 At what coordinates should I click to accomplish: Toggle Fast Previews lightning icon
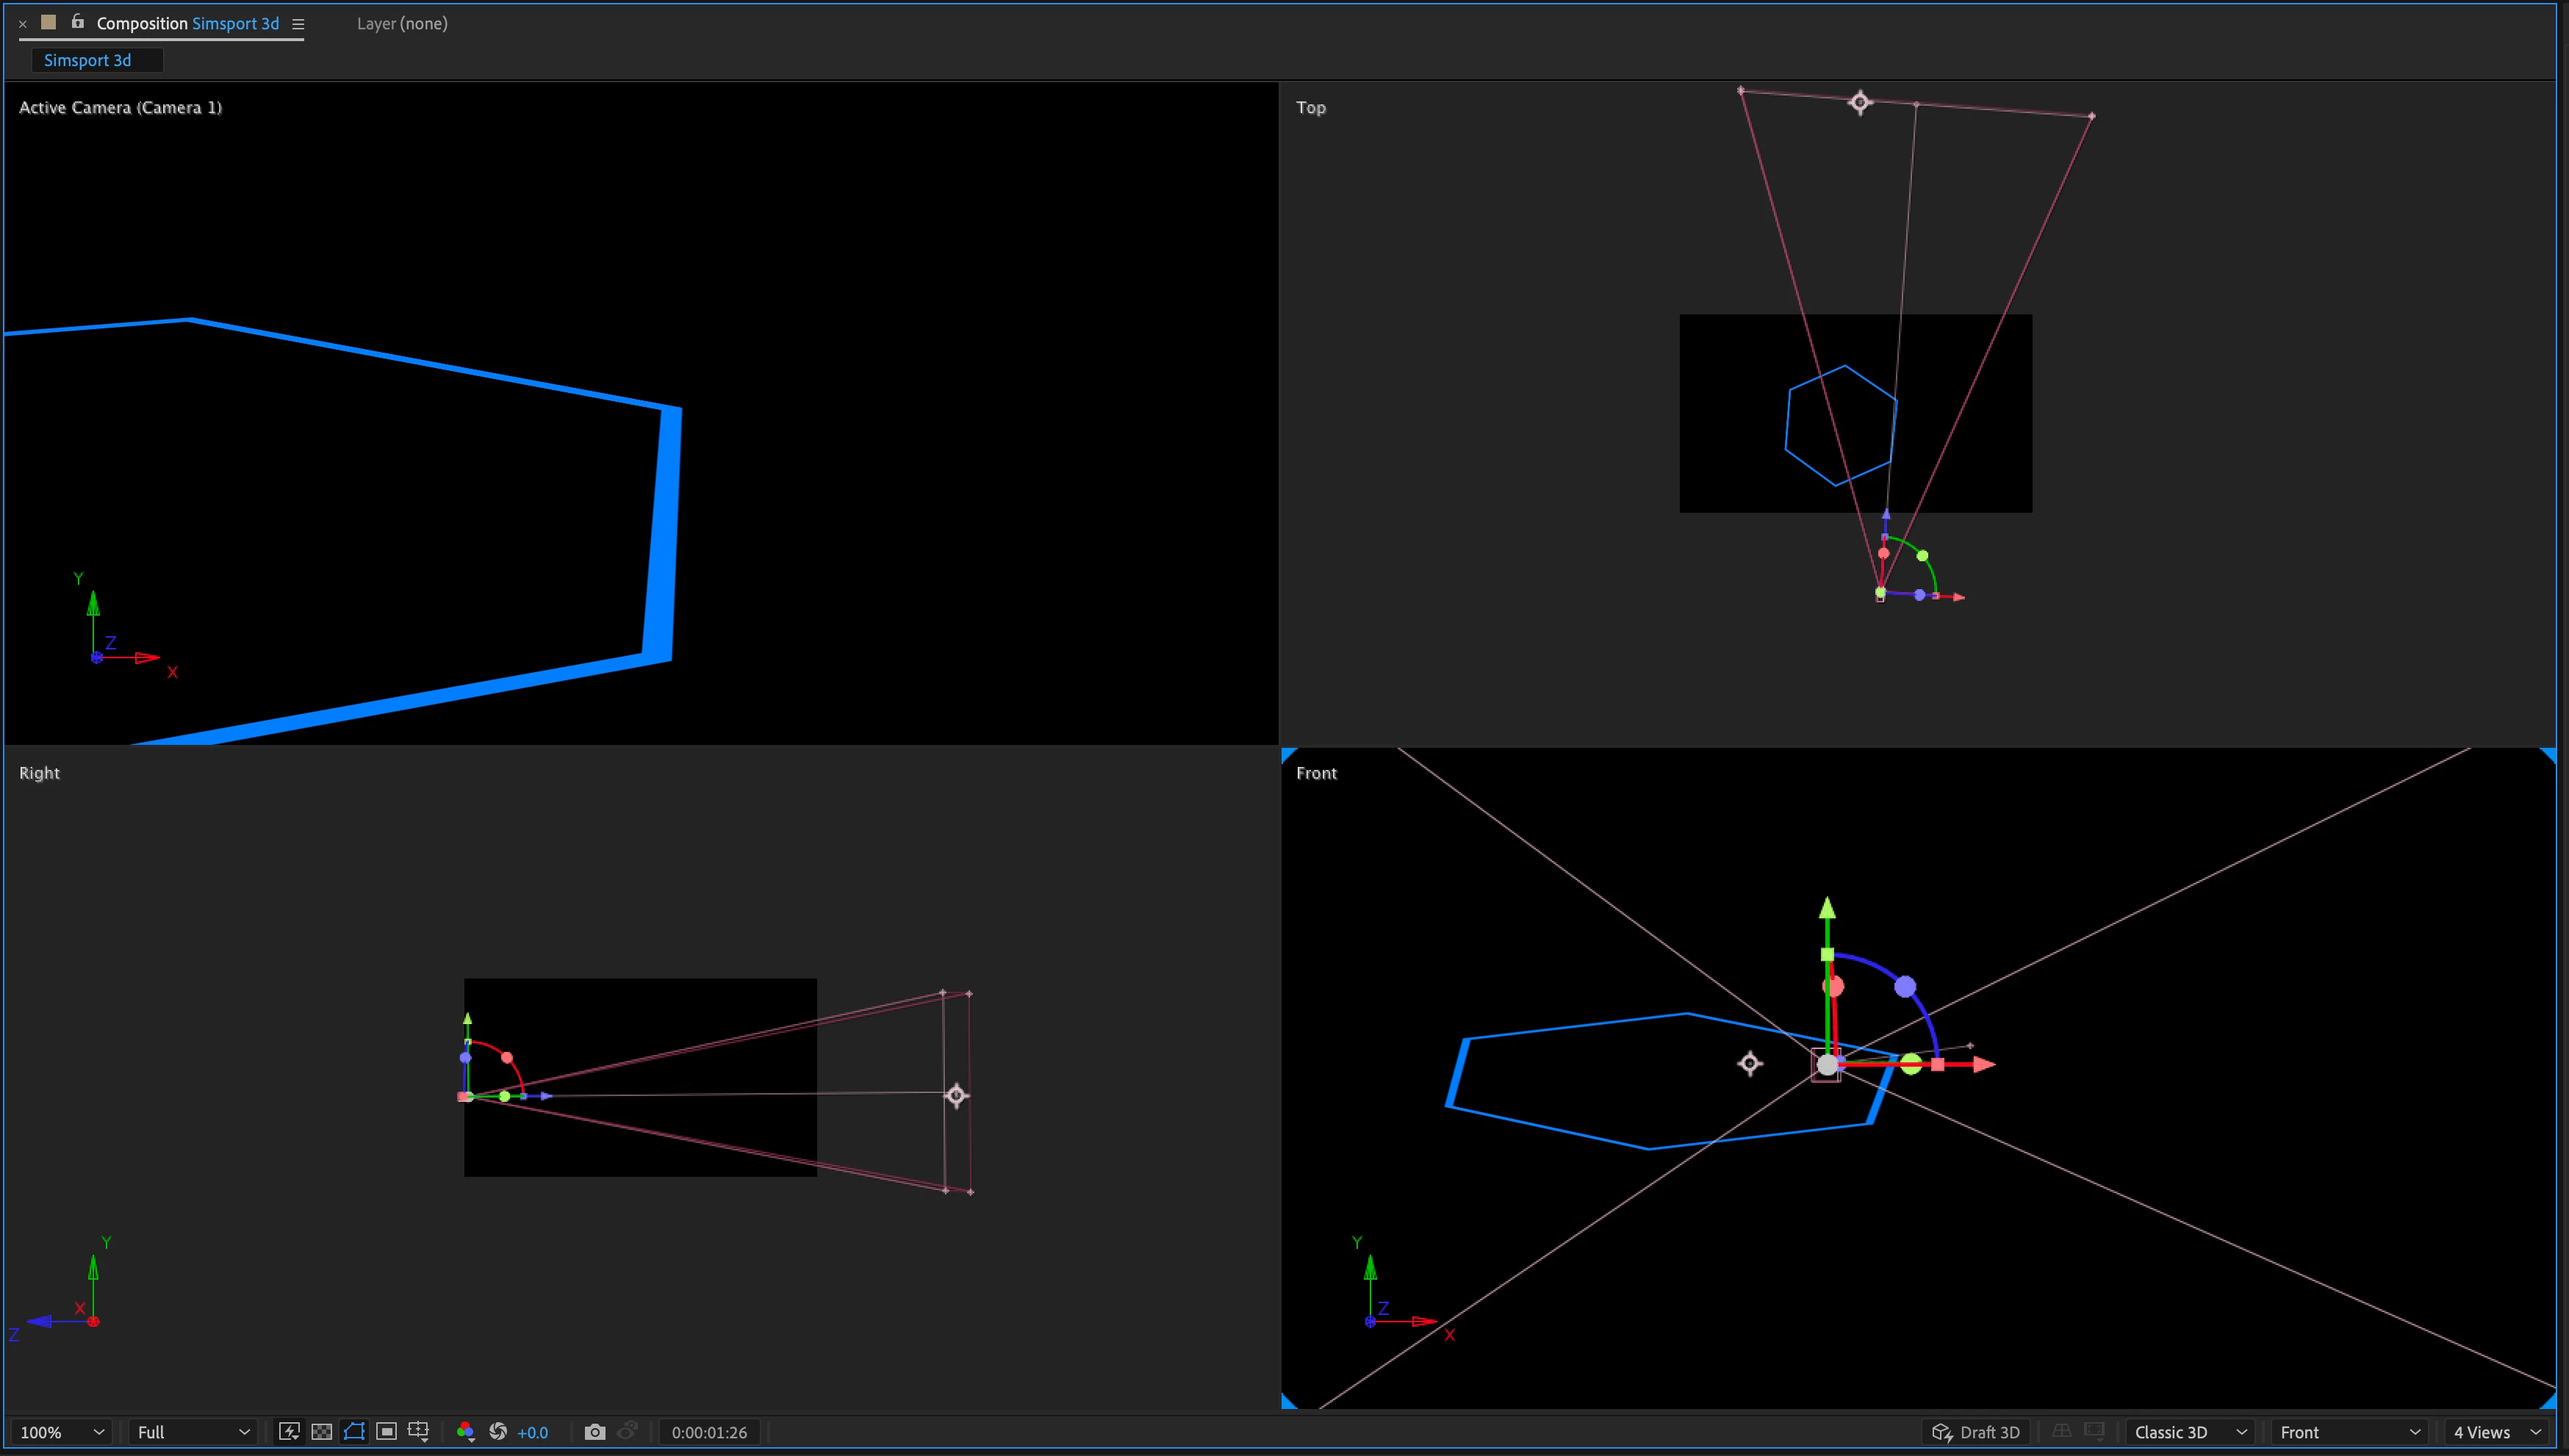click(x=289, y=1432)
